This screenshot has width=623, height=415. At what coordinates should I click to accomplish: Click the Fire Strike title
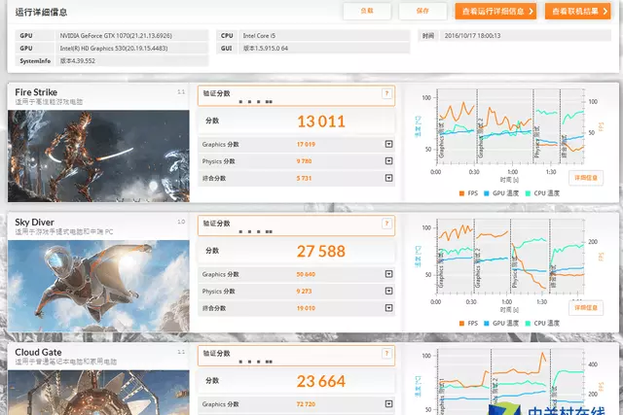click(36, 92)
